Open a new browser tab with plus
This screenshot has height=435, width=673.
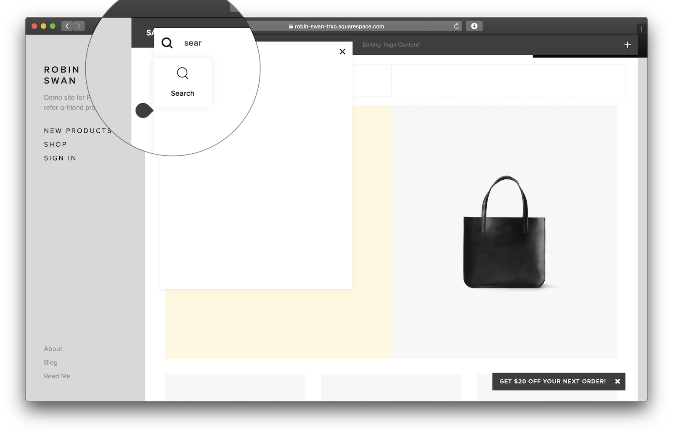tap(641, 29)
